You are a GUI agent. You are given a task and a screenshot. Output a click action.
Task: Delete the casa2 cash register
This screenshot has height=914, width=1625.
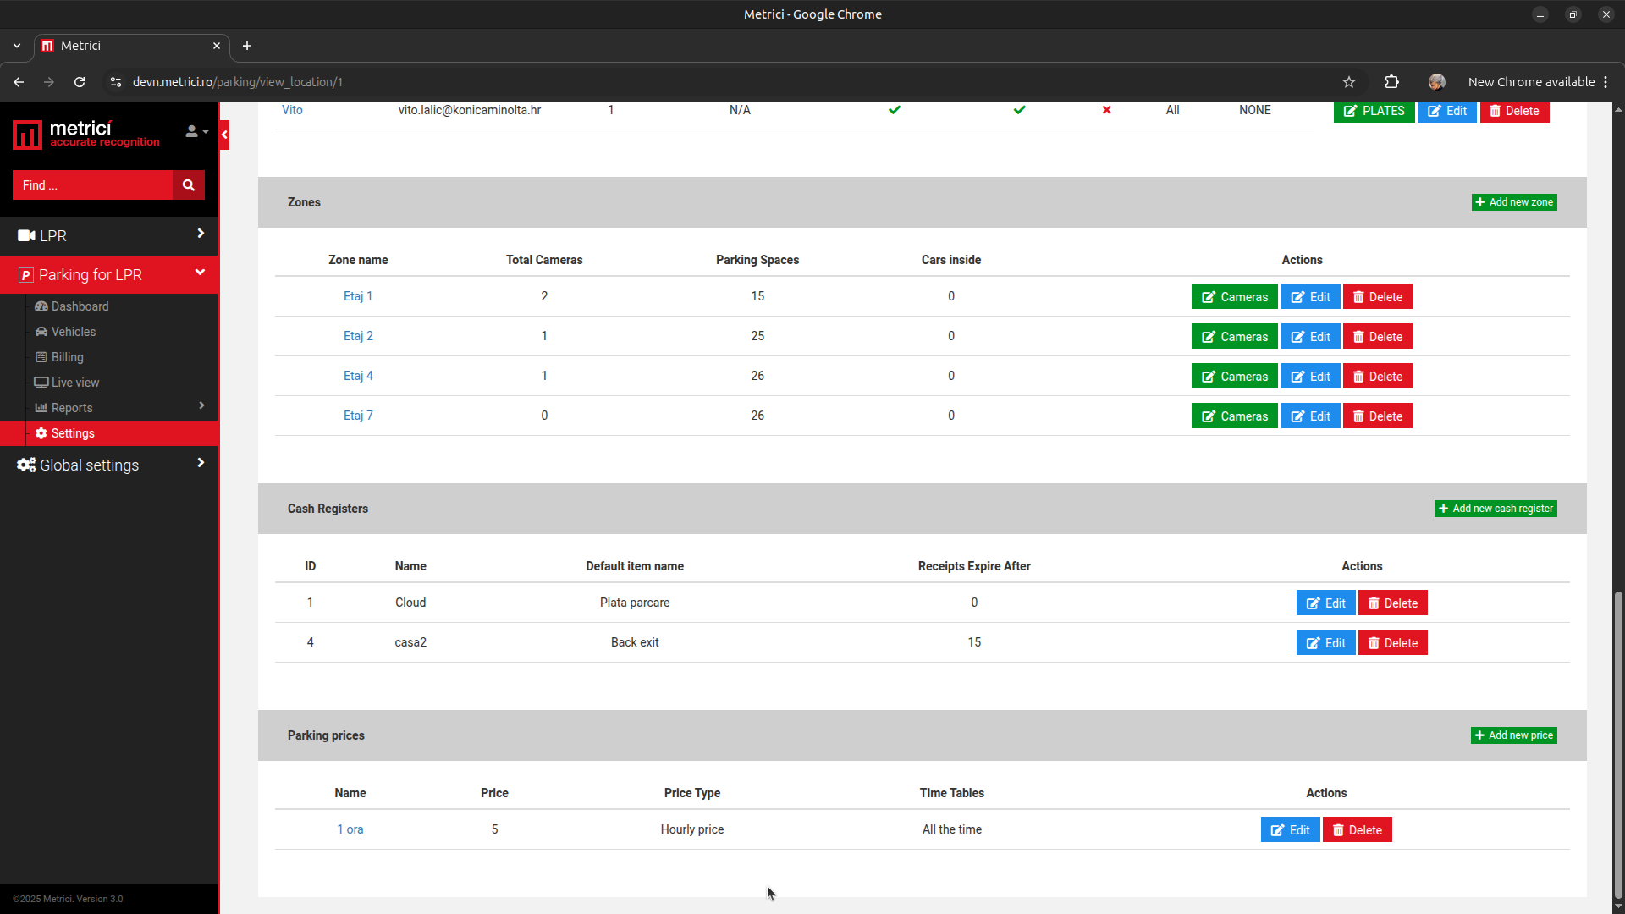(x=1392, y=643)
